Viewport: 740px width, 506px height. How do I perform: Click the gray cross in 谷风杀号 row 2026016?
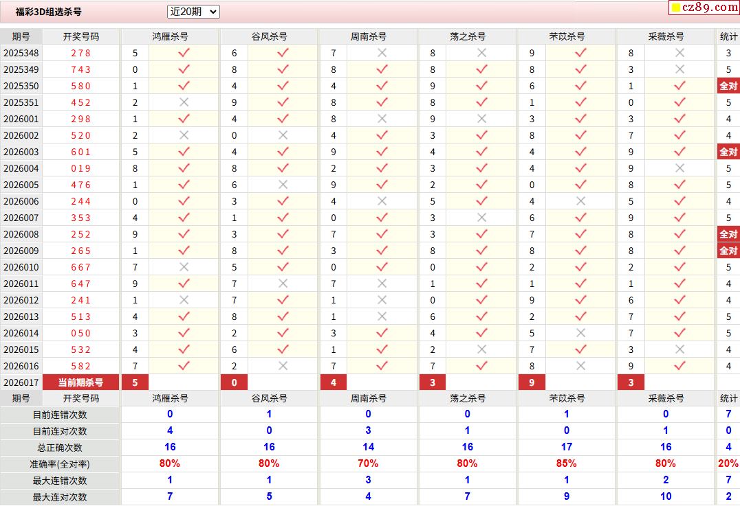tap(283, 366)
